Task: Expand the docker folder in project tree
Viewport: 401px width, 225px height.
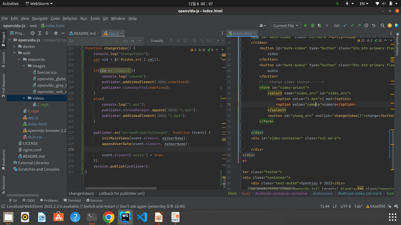Action: pyautogui.click(x=14, y=46)
